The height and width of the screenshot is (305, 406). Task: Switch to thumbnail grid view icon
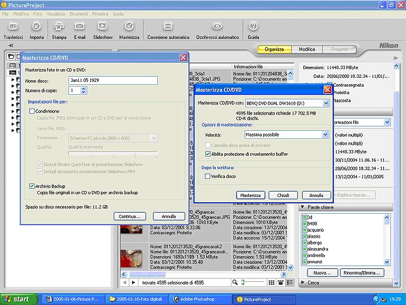tap(271, 282)
